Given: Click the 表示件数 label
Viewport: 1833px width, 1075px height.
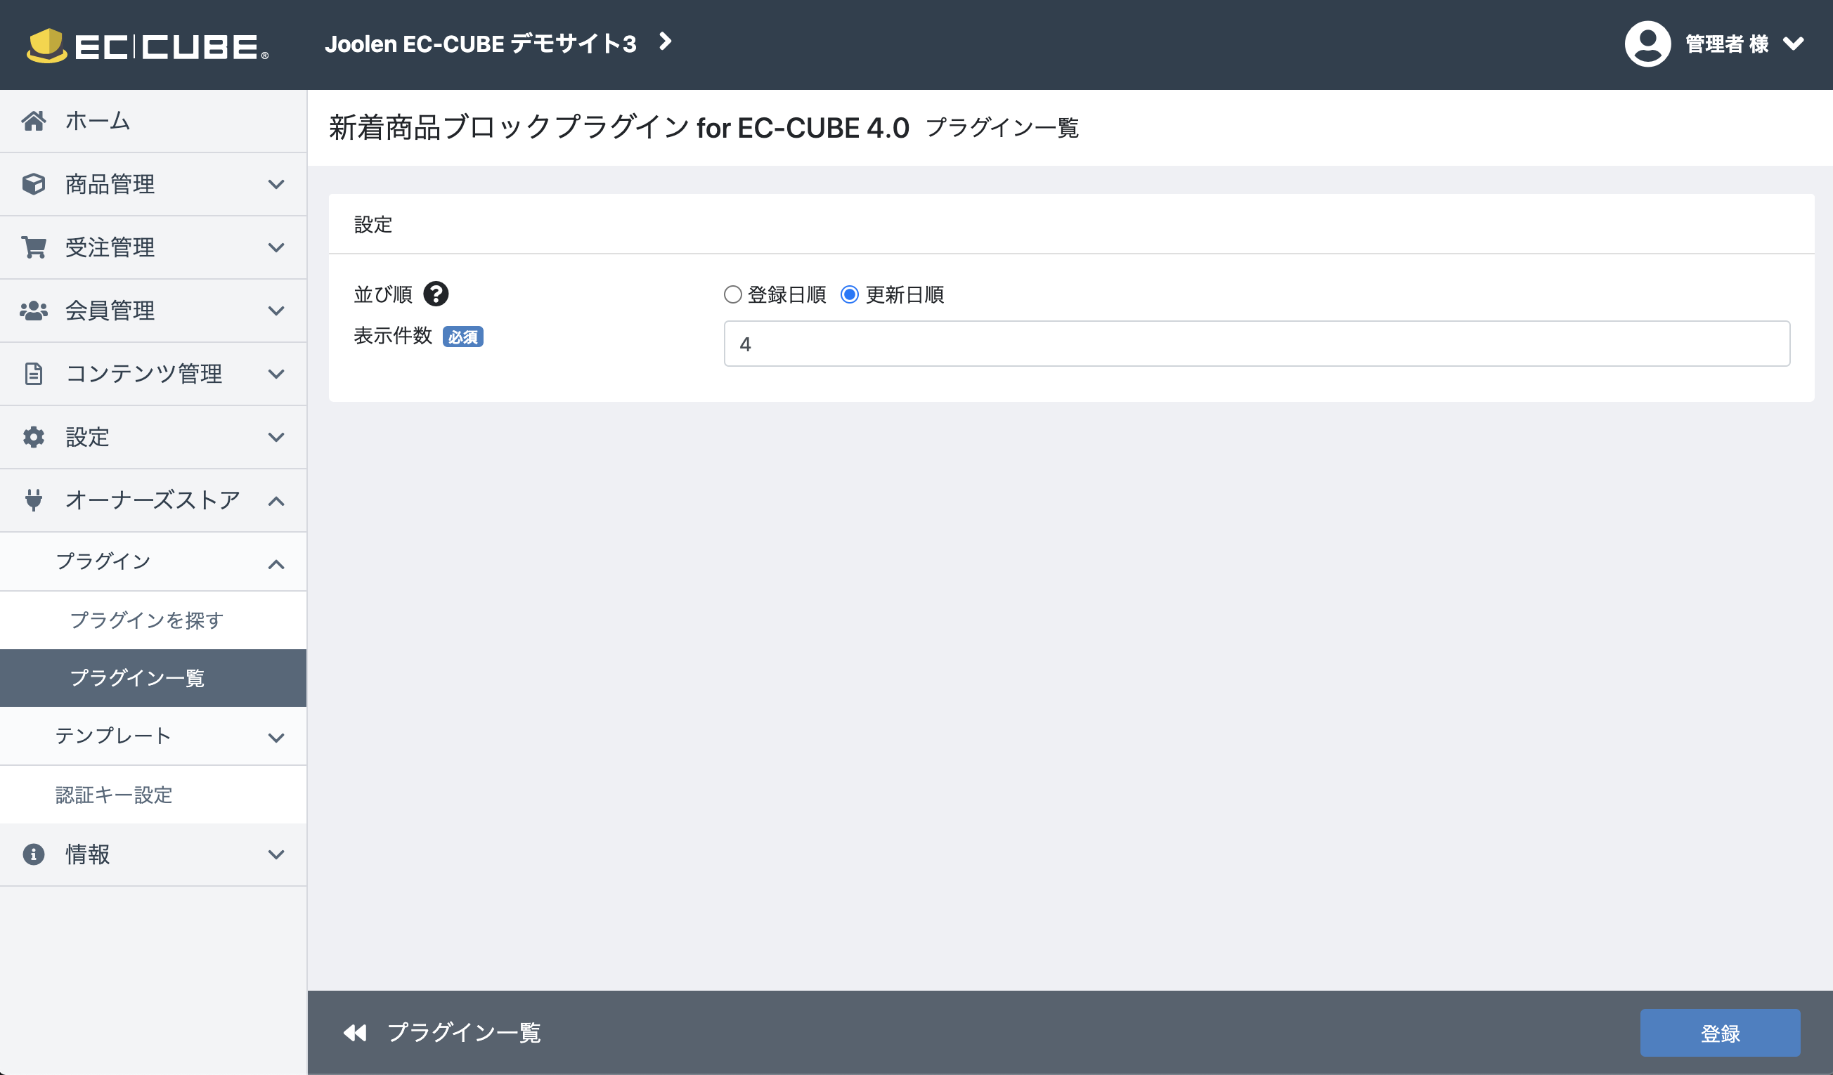Looking at the screenshot, I should pos(393,336).
